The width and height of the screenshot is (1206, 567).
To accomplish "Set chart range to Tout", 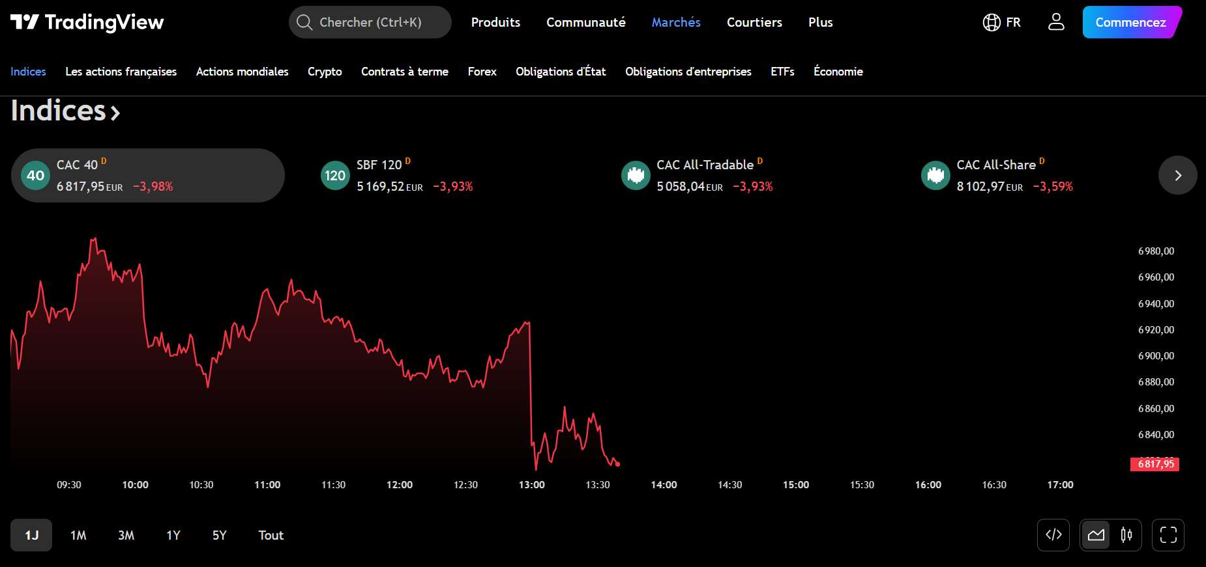I will 271,535.
